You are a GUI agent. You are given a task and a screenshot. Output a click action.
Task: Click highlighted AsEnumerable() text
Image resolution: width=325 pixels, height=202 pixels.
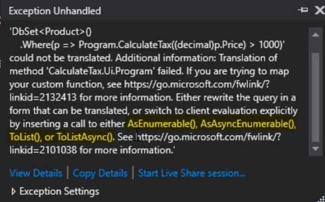point(161,124)
